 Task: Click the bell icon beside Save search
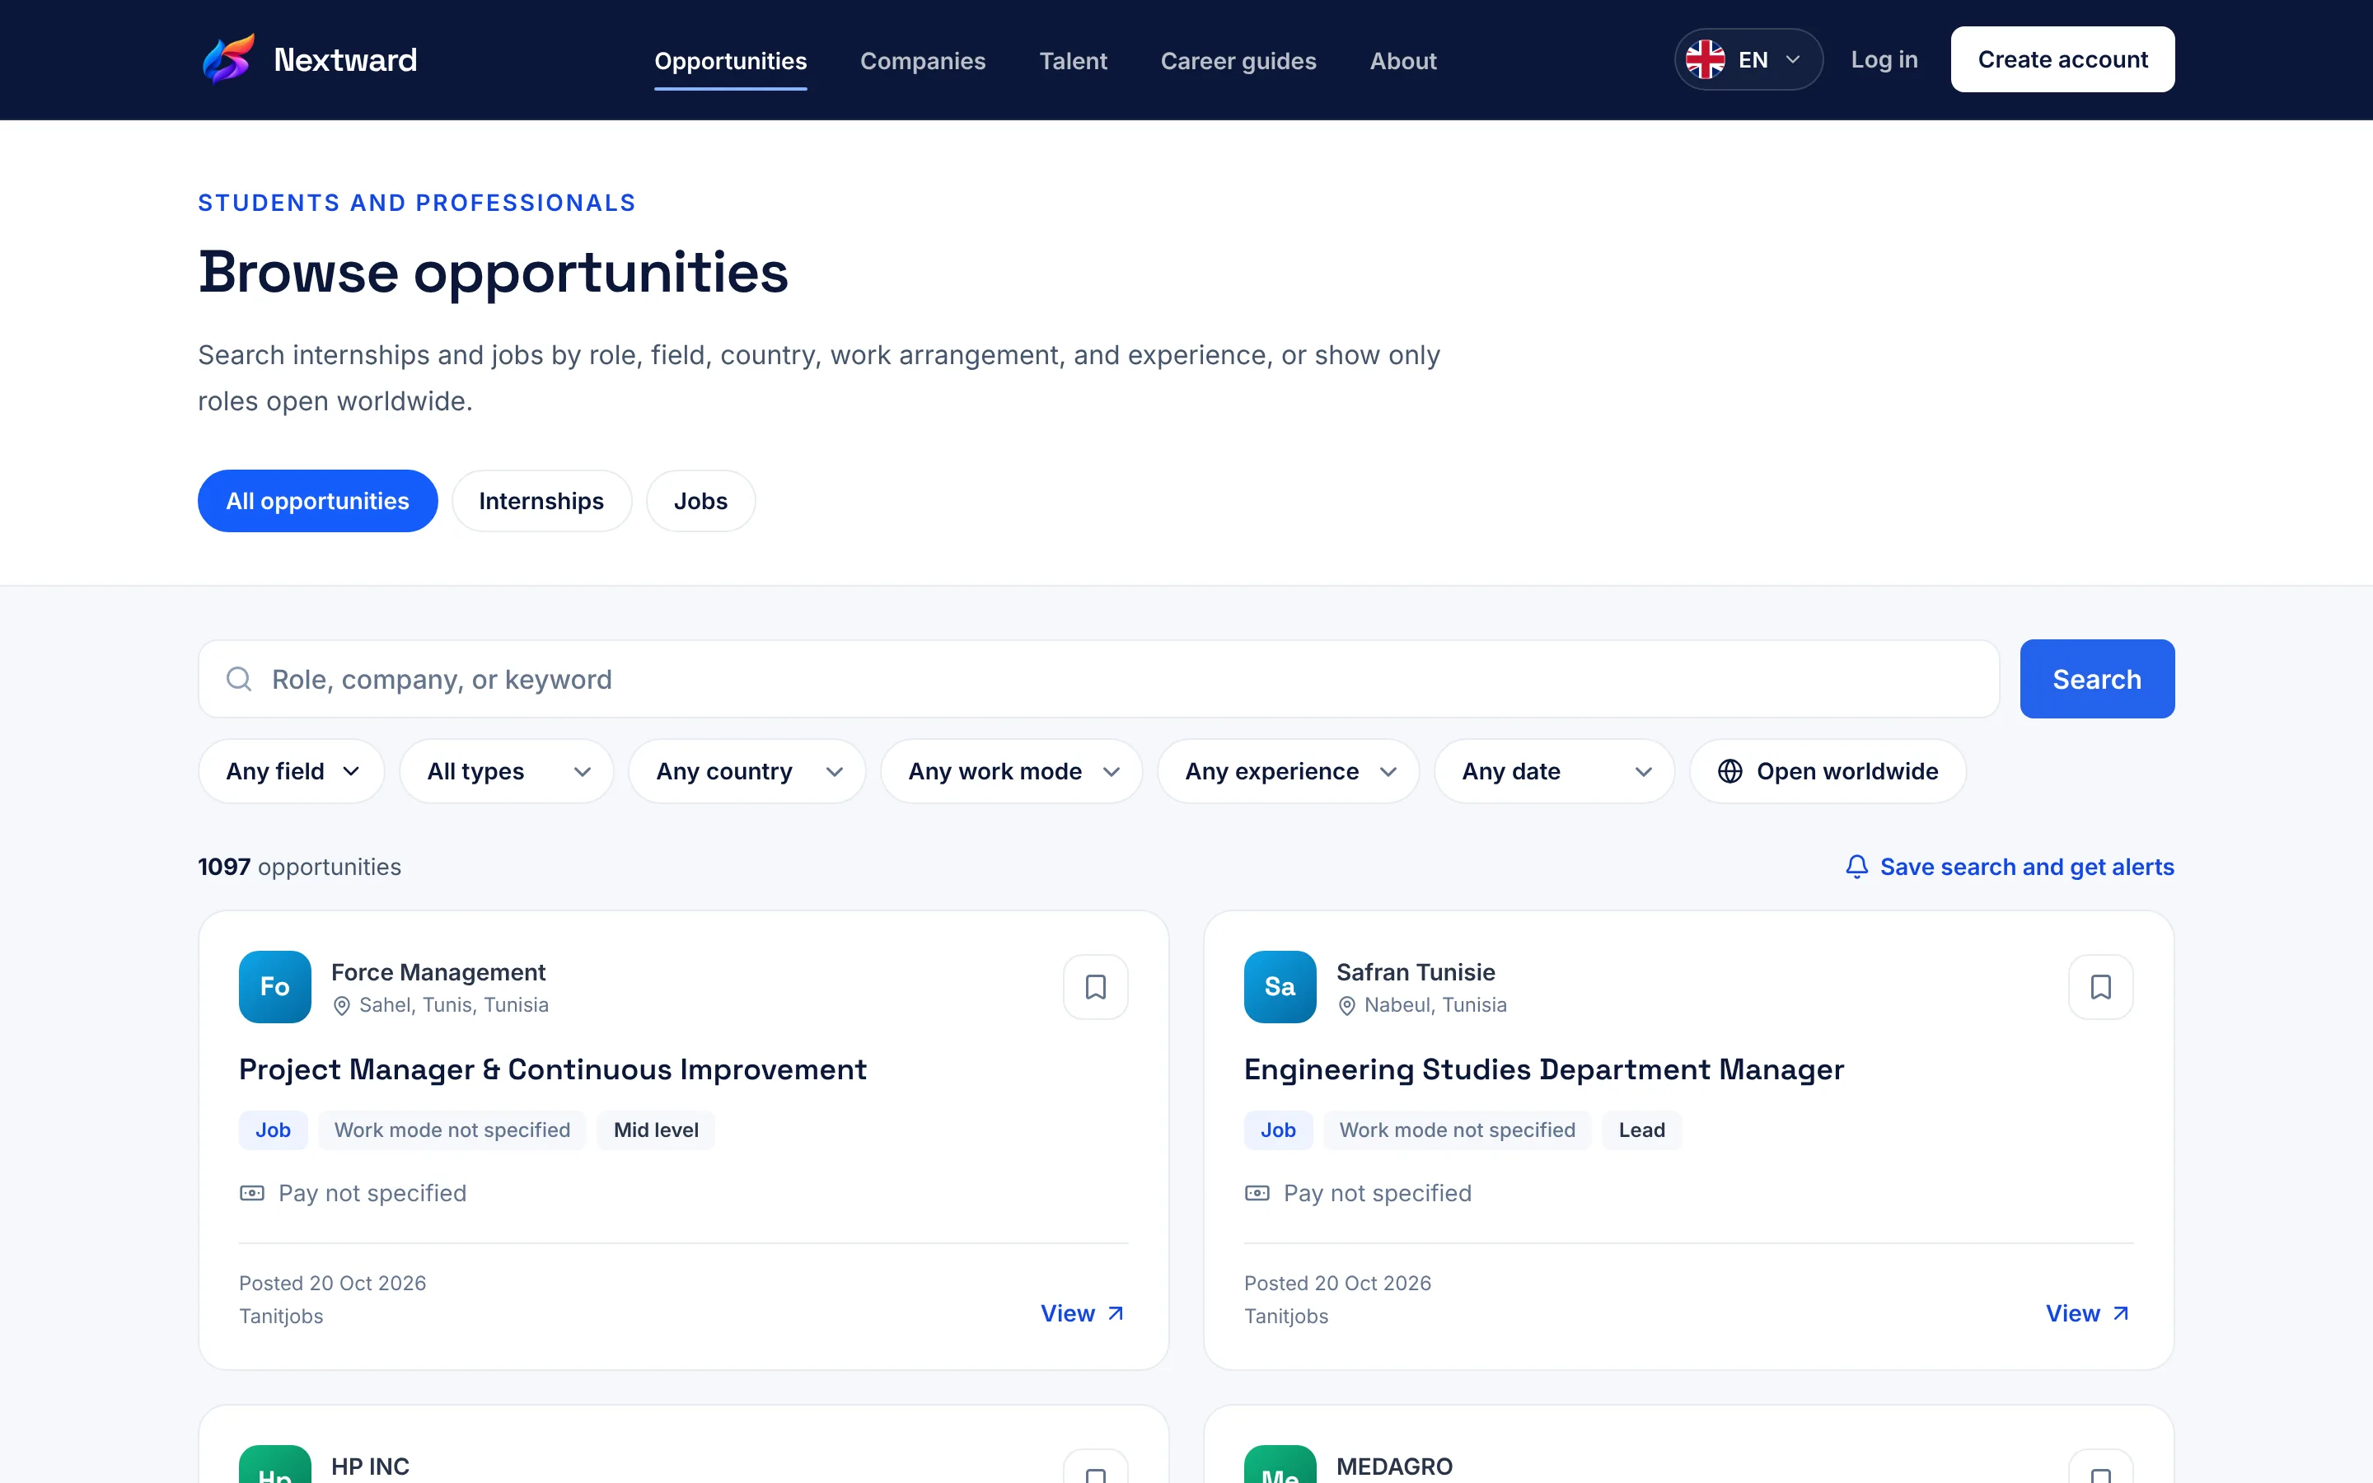(x=1856, y=867)
